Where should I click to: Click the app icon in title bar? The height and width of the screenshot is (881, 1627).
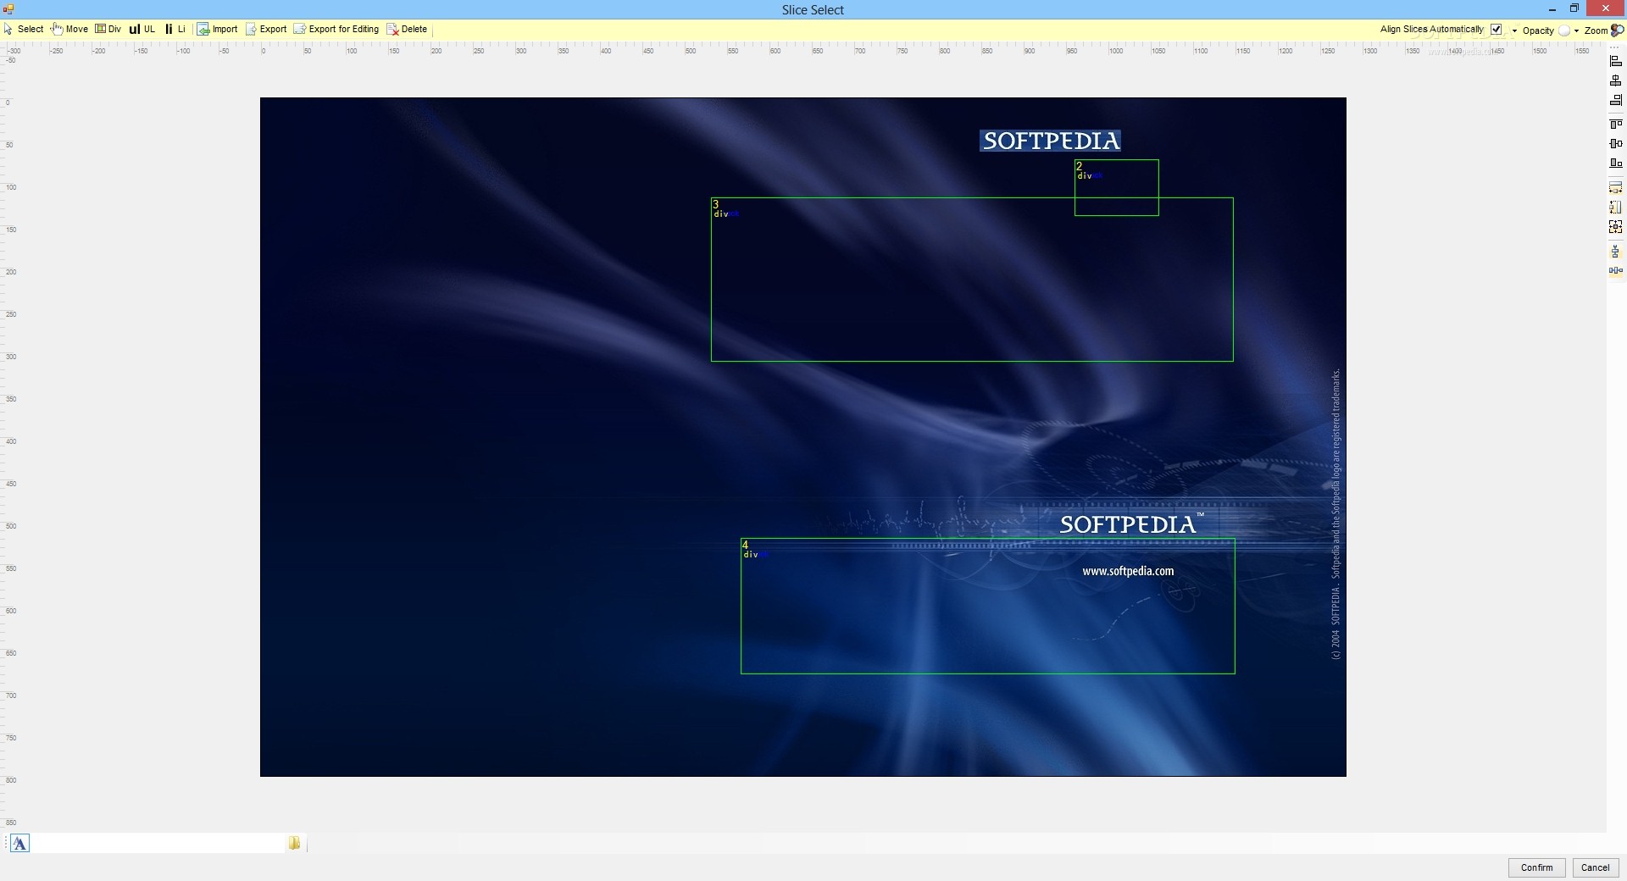pos(8,9)
